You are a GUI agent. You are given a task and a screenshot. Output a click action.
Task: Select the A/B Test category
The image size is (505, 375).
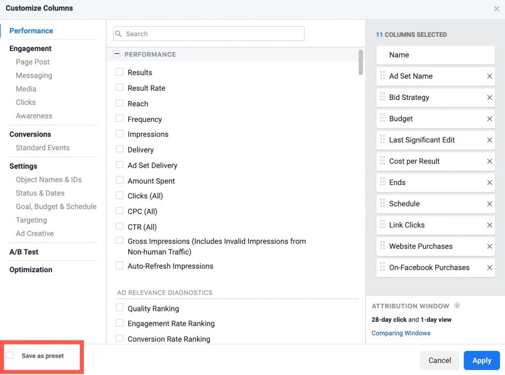[24, 251]
